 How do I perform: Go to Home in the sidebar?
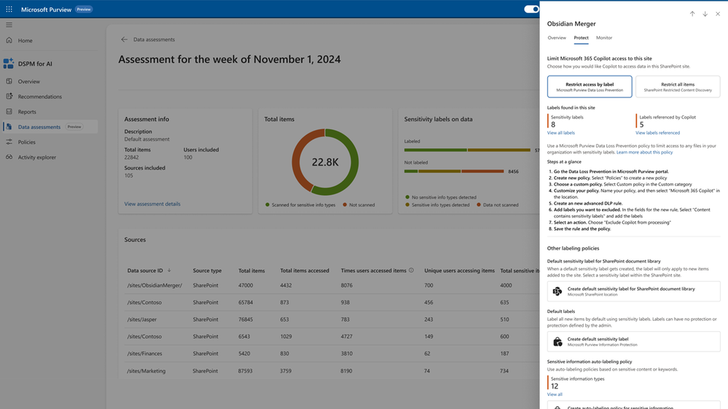[x=25, y=40]
